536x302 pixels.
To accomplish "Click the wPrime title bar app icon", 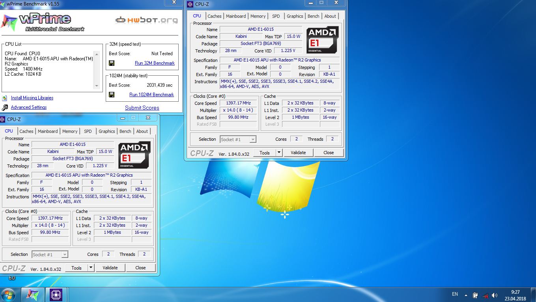I will (3, 3).
